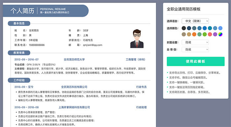Click the 个人简历 resume title banner
Image resolution: width=231 pixels, height=127 pixels.
tap(46, 11)
